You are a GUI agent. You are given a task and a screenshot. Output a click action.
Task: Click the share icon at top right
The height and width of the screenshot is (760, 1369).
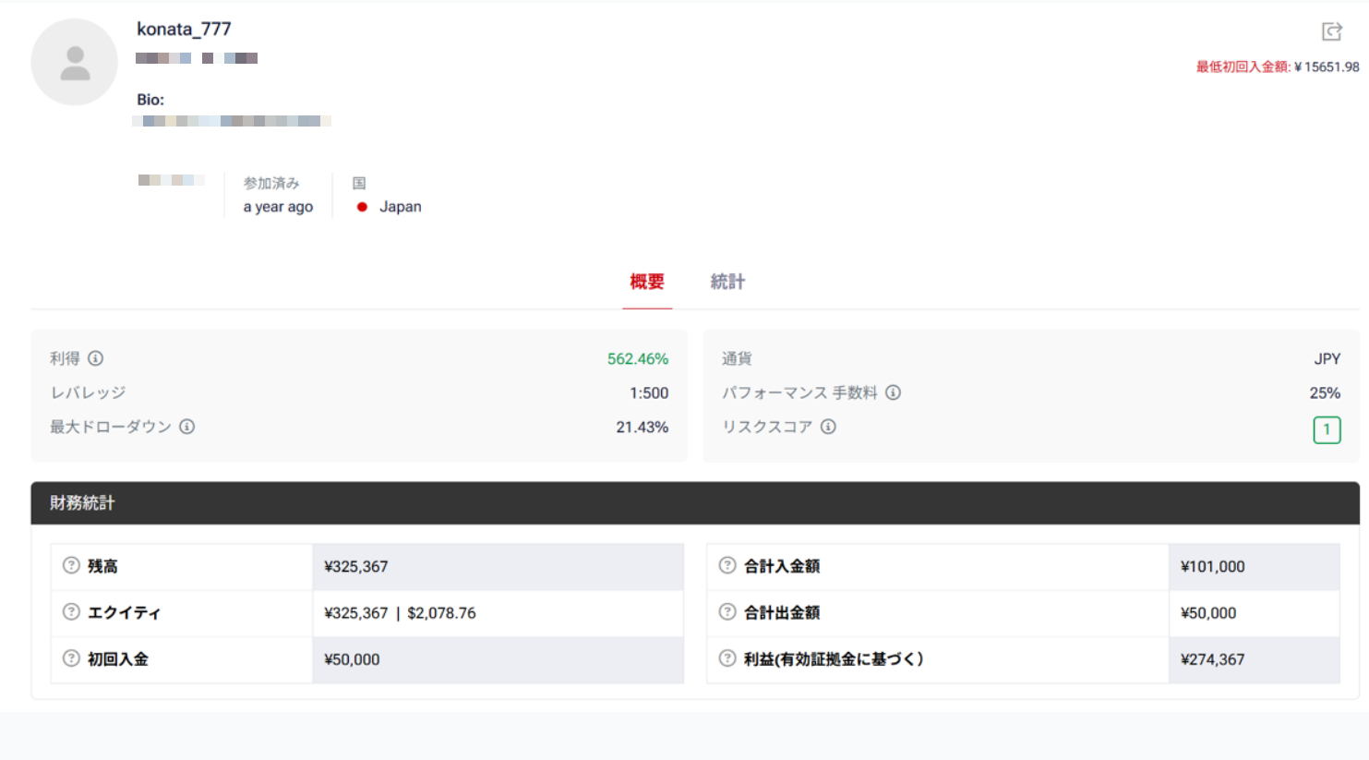pyautogui.click(x=1331, y=32)
